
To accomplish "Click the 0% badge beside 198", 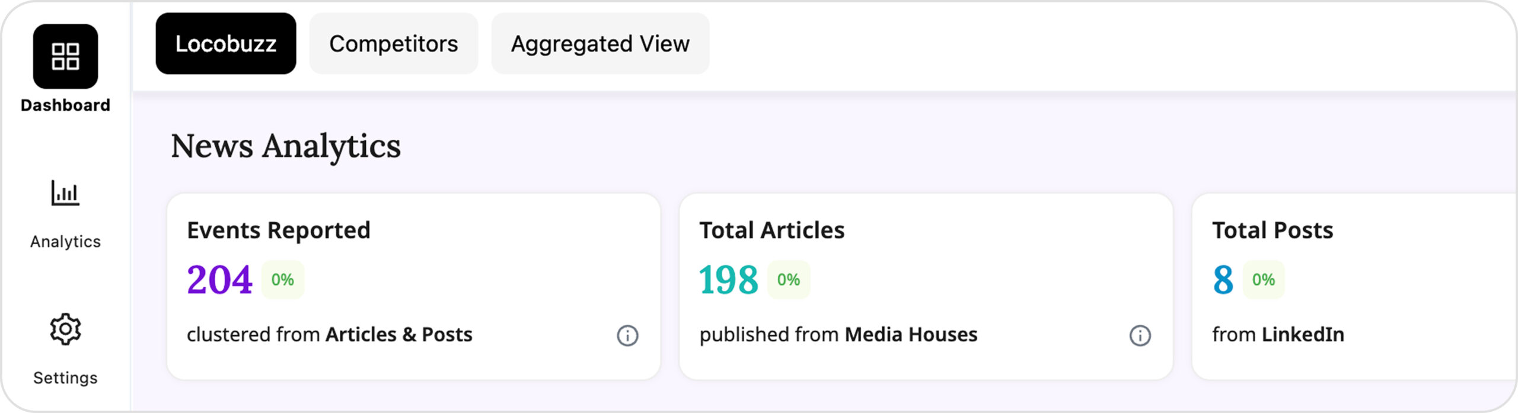I will 789,280.
